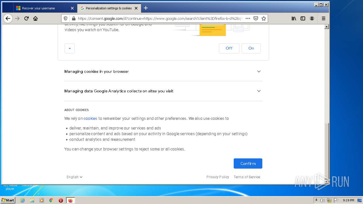Viewport: 363px width, 204px height.
Task: Open Terms of Service link
Action: pyautogui.click(x=247, y=177)
